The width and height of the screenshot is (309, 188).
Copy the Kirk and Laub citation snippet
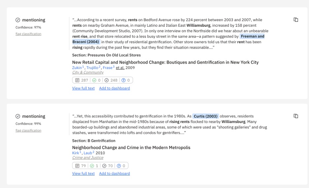[x=296, y=116]
